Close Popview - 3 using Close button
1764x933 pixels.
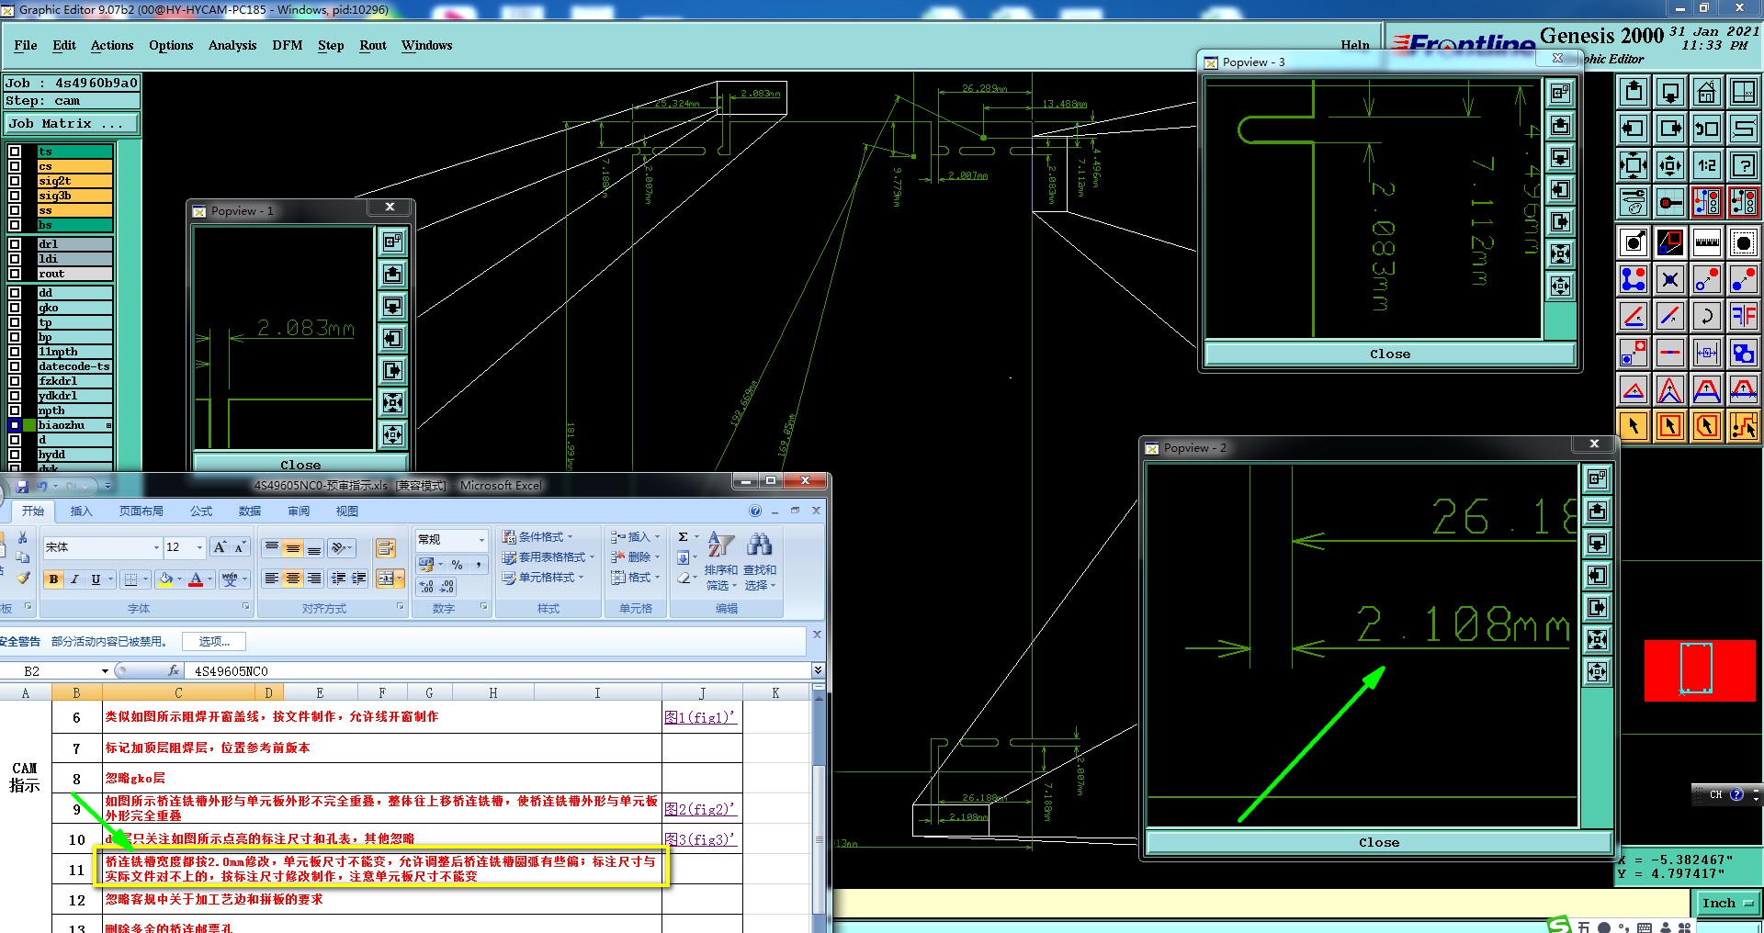click(x=1390, y=354)
